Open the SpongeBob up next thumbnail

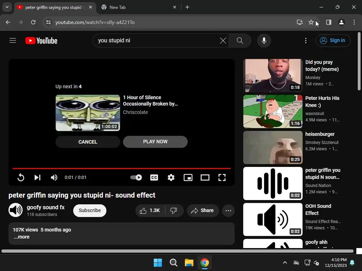[88, 113]
